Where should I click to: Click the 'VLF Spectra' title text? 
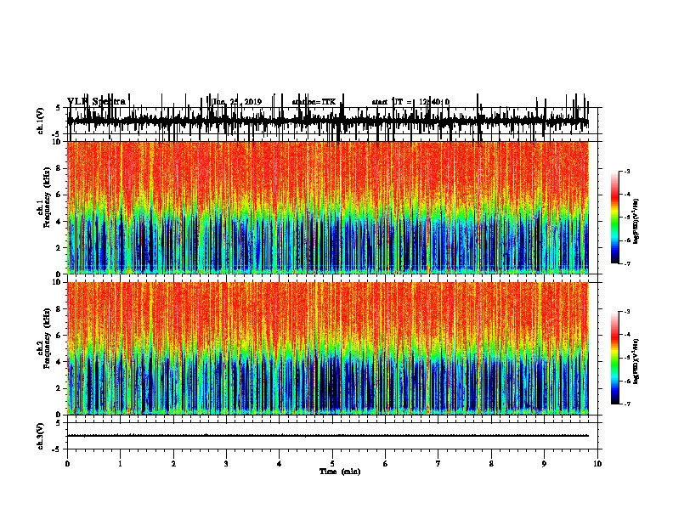point(97,102)
